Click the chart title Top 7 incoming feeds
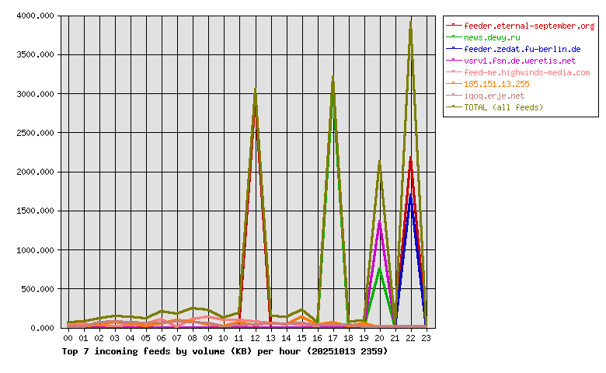This screenshot has width=606, height=373. pyautogui.click(x=225, y=351)
